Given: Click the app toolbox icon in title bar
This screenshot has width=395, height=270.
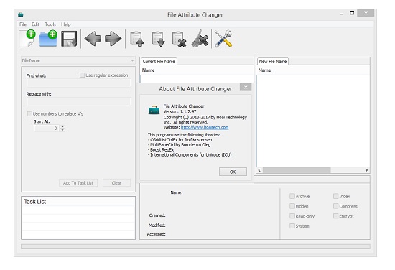Looking at the screenshot, I should [x=21, y=15].
